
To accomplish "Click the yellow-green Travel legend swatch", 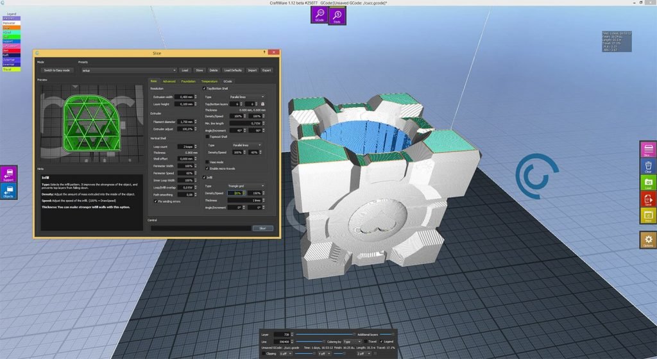I will pyautogui.click(x=11, y=69).
